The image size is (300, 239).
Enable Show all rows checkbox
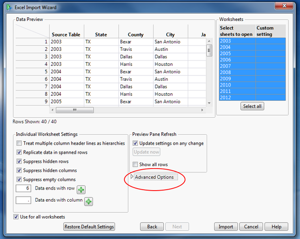pos(135,164)
